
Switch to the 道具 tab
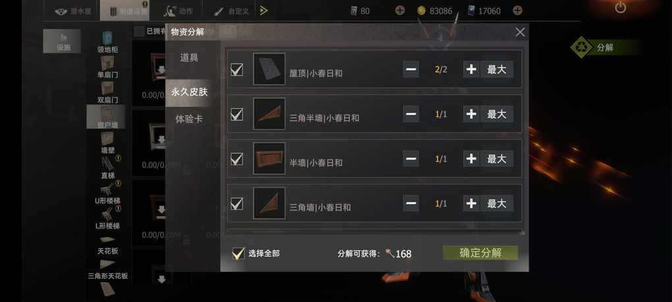(189, 58)
